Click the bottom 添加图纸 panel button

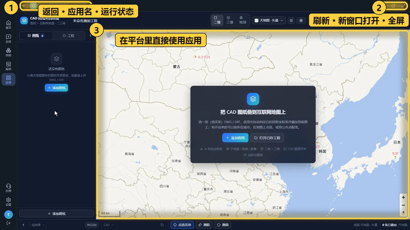coord(56,214)
